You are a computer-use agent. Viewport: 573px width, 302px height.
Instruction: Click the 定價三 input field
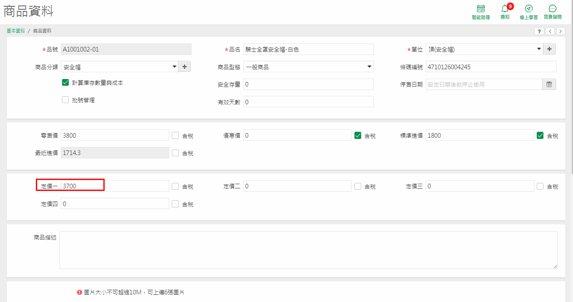point(480,186)
